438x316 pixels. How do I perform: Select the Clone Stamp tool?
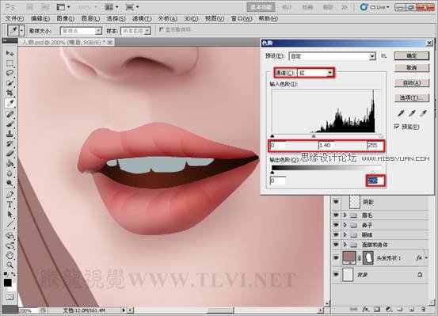(10, 134)
